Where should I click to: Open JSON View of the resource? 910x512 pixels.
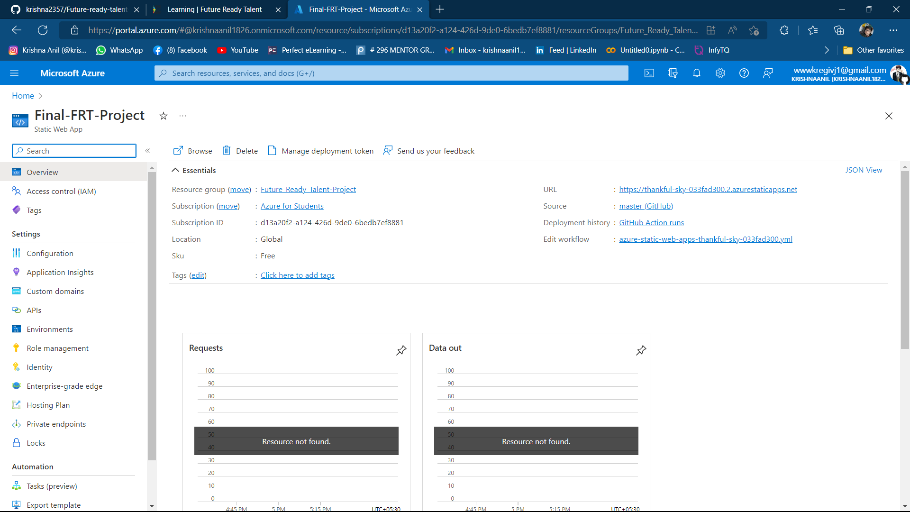click(x=864, y=170)
